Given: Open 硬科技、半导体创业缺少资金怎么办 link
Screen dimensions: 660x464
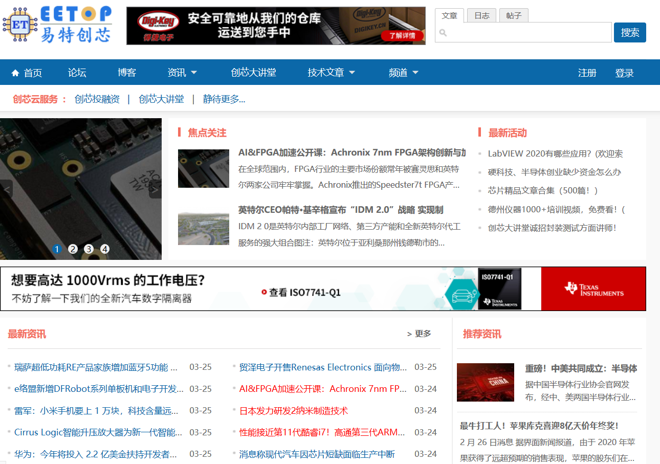Looking at the screenshot, I should (555, 172).
